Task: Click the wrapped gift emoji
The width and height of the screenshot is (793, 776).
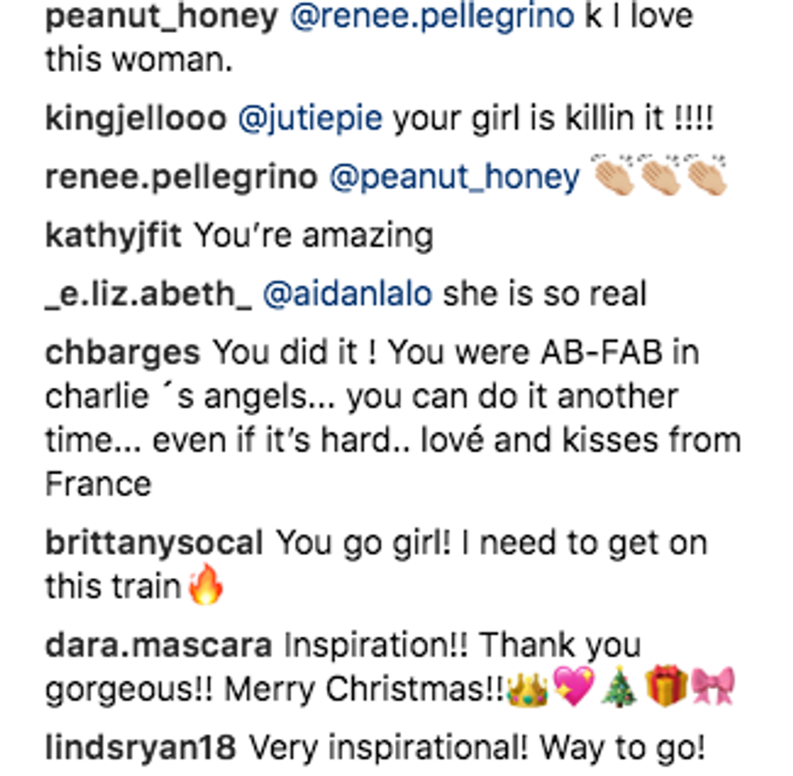Action: [x=667, y=688]
